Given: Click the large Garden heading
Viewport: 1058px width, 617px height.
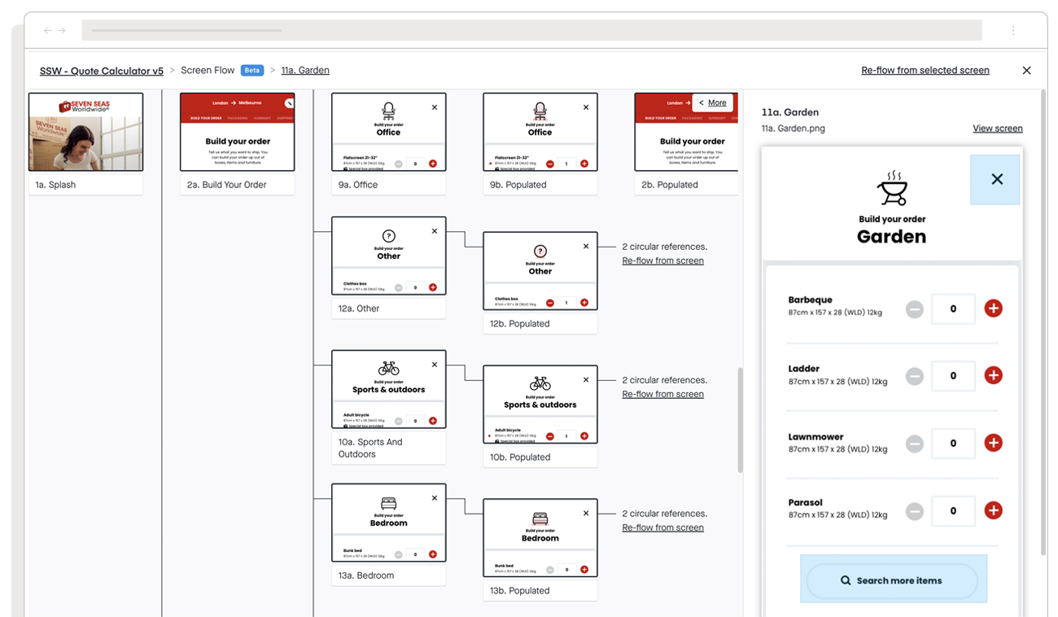Looking at the screenshot, I should coord(892,237).
